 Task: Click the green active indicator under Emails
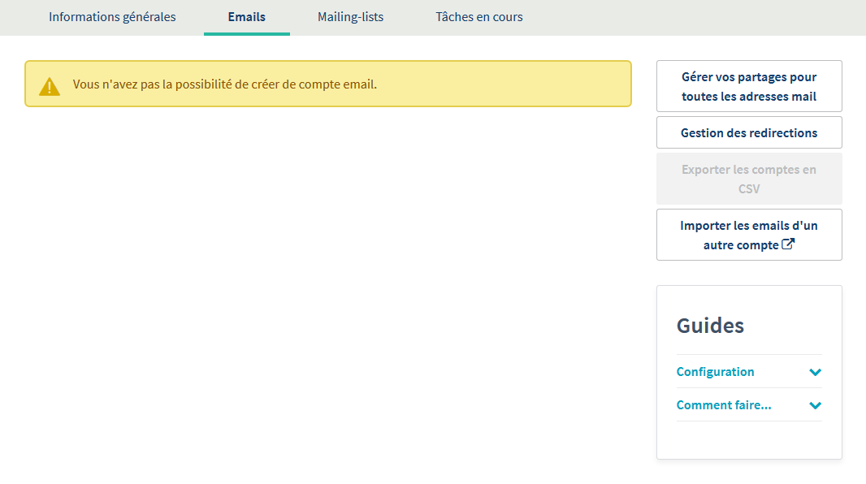point(246,34)
